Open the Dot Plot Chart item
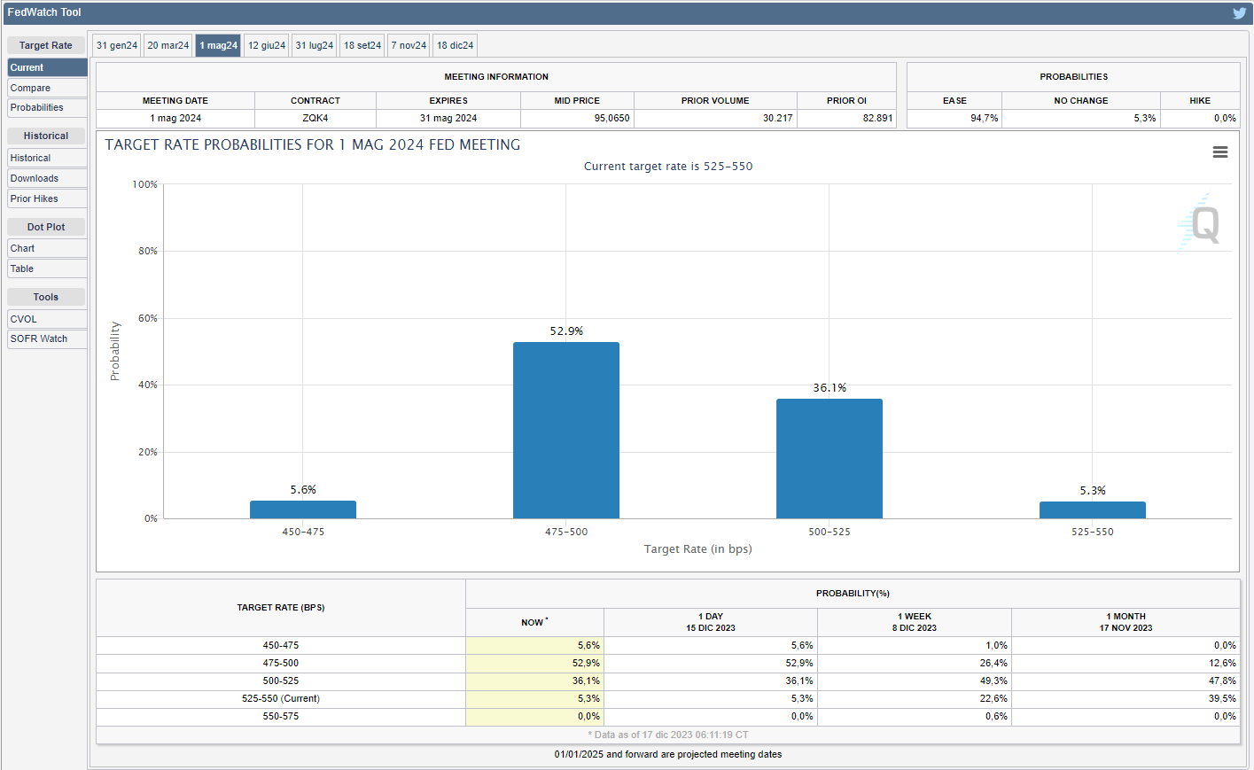The image size is (1254, 770). pos(47,248)
